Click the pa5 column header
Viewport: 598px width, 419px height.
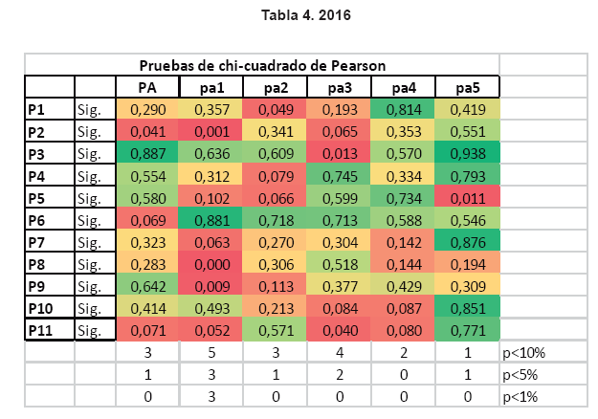[466, 87]
